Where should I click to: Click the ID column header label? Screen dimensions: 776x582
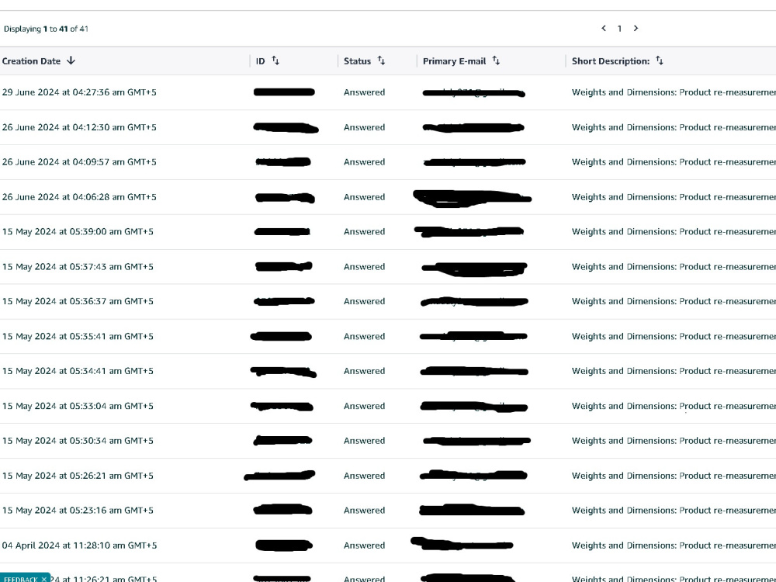260,61
